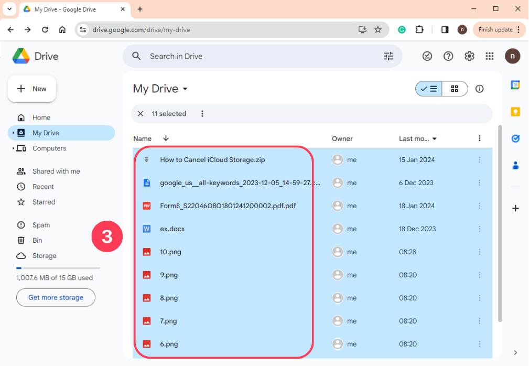529x366 pixels.
Task: Open more actions menu for selected files
Action: pos(202,114)
